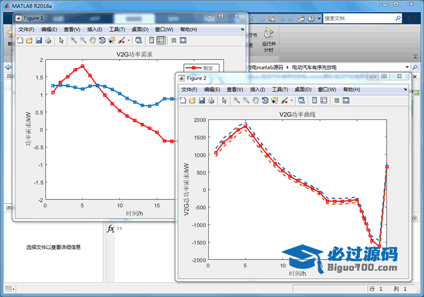The height and width of the screenshot is (297, 424).
Task: Open 查看(V) menu in Figure 1
Action: (72, 30)
